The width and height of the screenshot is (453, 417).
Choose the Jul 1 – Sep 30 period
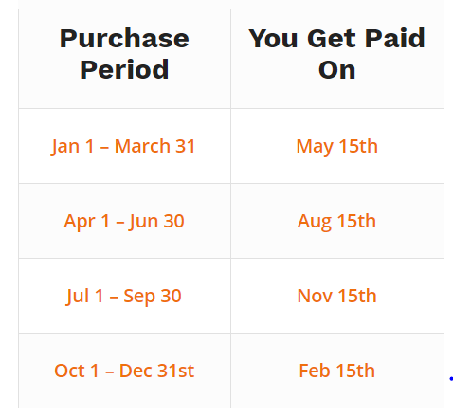[x=123, y=296]
